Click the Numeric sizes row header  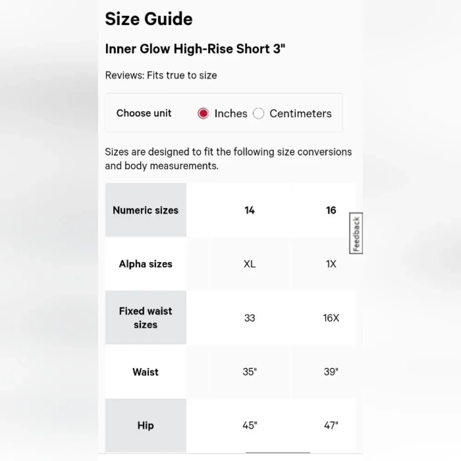click(x=146, y=210)
